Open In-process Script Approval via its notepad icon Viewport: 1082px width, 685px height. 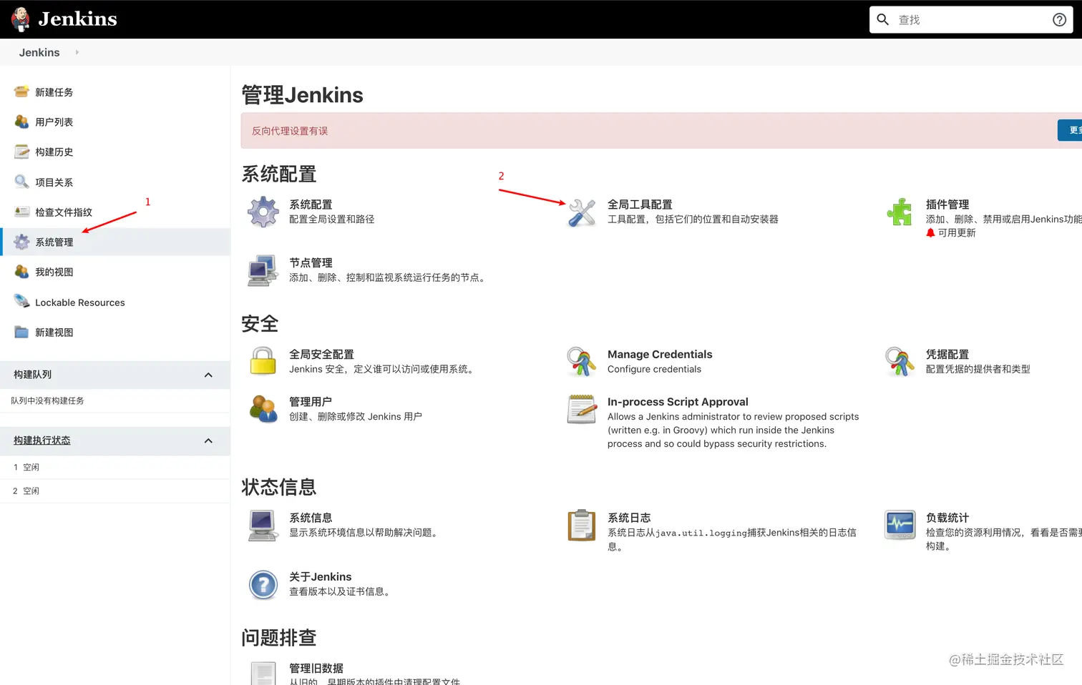click(x=582, y=409)
